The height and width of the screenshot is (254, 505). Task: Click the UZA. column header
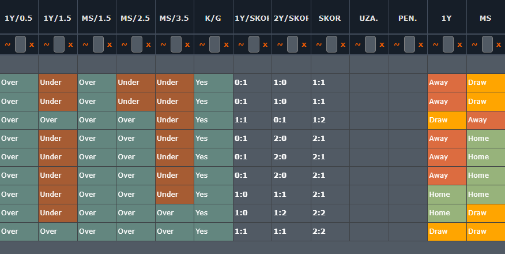tap(369, 18)
